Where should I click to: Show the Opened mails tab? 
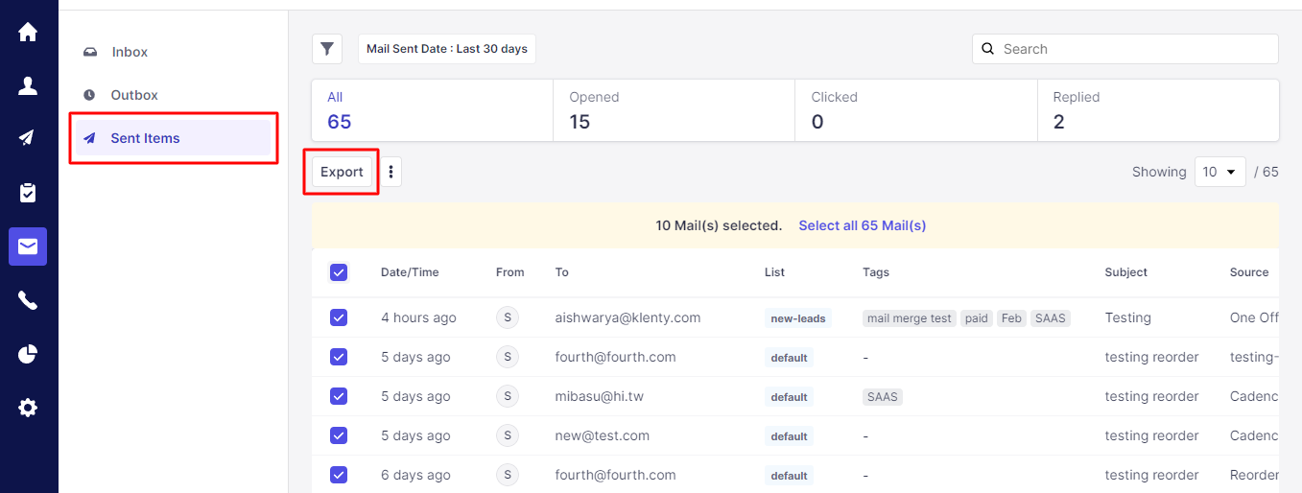pos(674,110)
